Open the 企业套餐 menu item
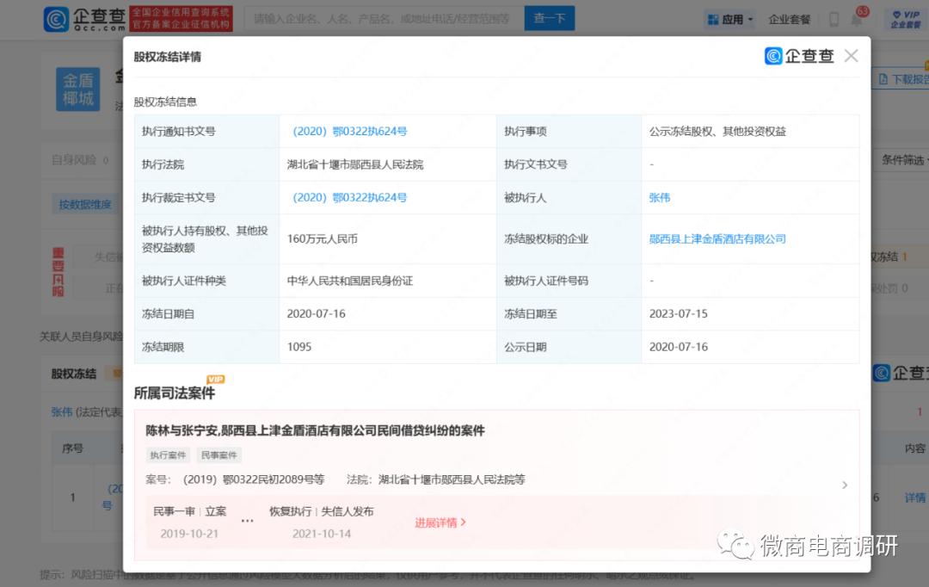929x587 pixels. tap(789, 19)
